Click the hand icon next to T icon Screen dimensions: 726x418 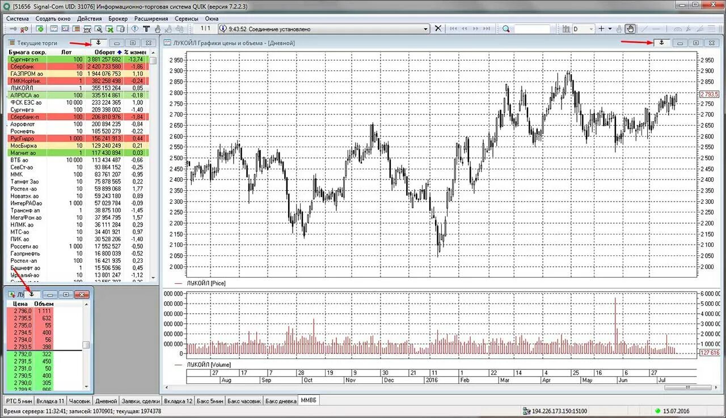click(x=157, y=28)
